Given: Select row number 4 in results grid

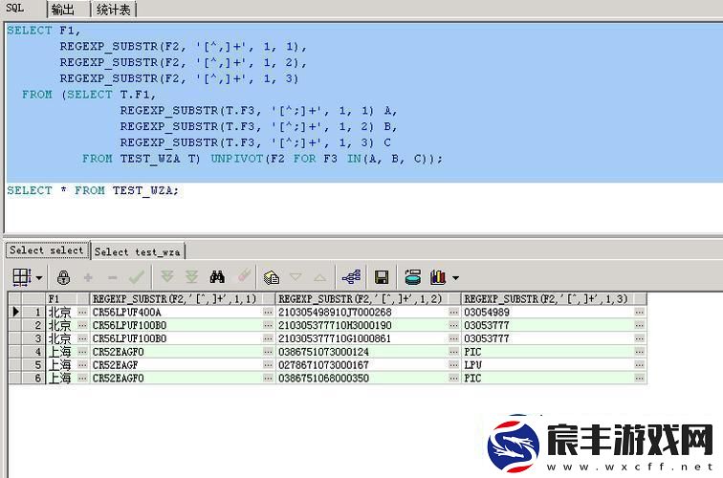Looking at the screenshot, I should point(33,352).
